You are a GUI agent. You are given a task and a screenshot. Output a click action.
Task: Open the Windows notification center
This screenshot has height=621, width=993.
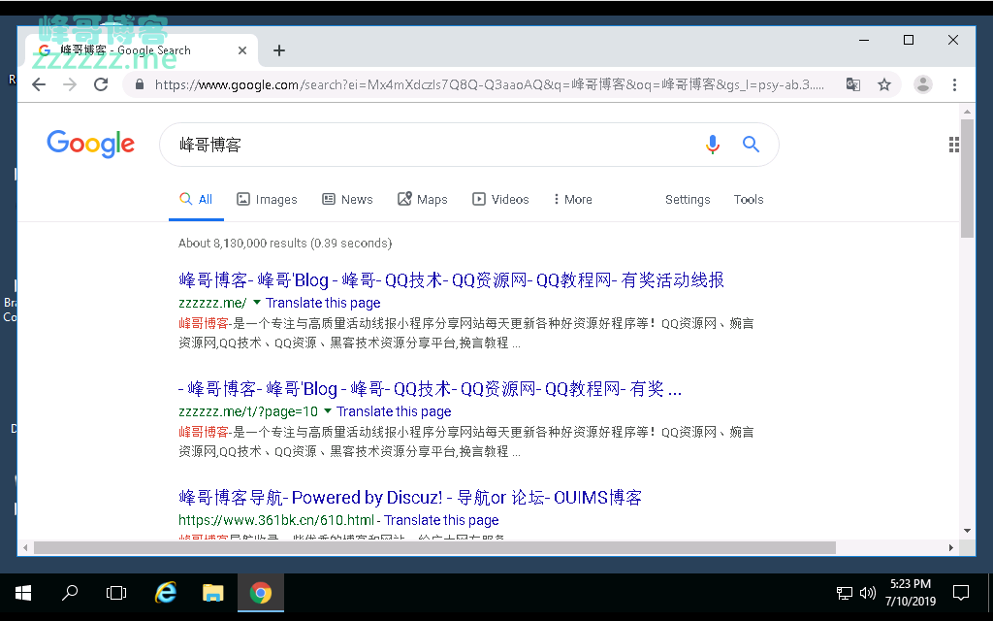961,593
